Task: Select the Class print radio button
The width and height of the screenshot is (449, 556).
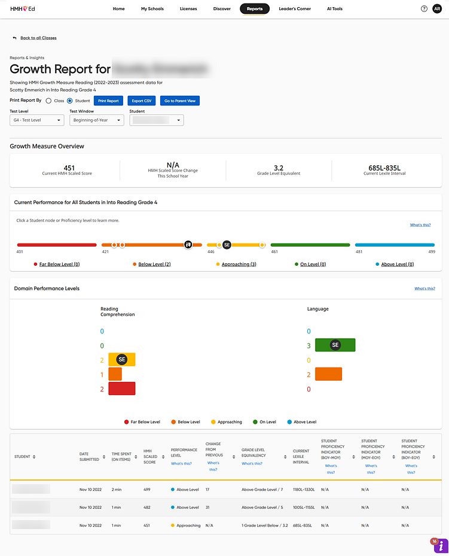Action: click(48, 101)
